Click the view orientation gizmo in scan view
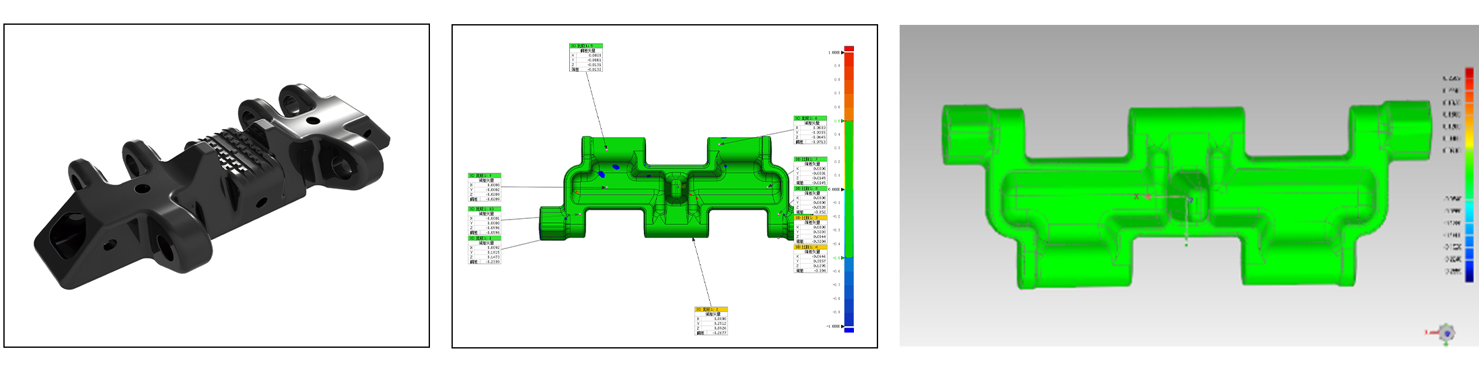 point(1445,332)
